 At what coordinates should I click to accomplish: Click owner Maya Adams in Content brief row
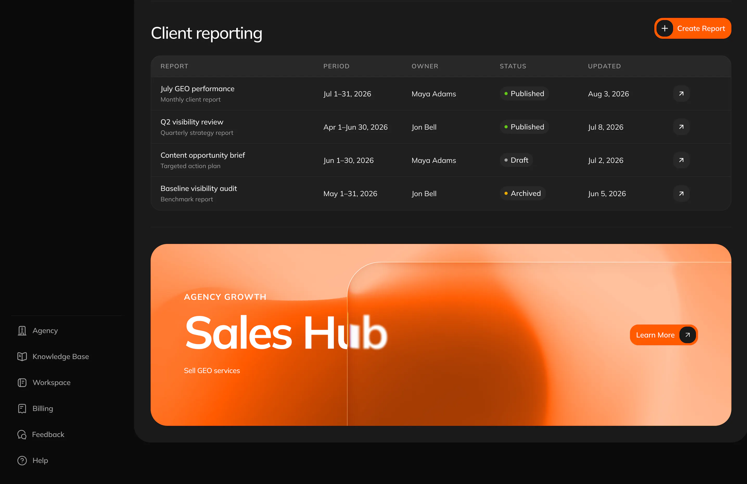434,160
